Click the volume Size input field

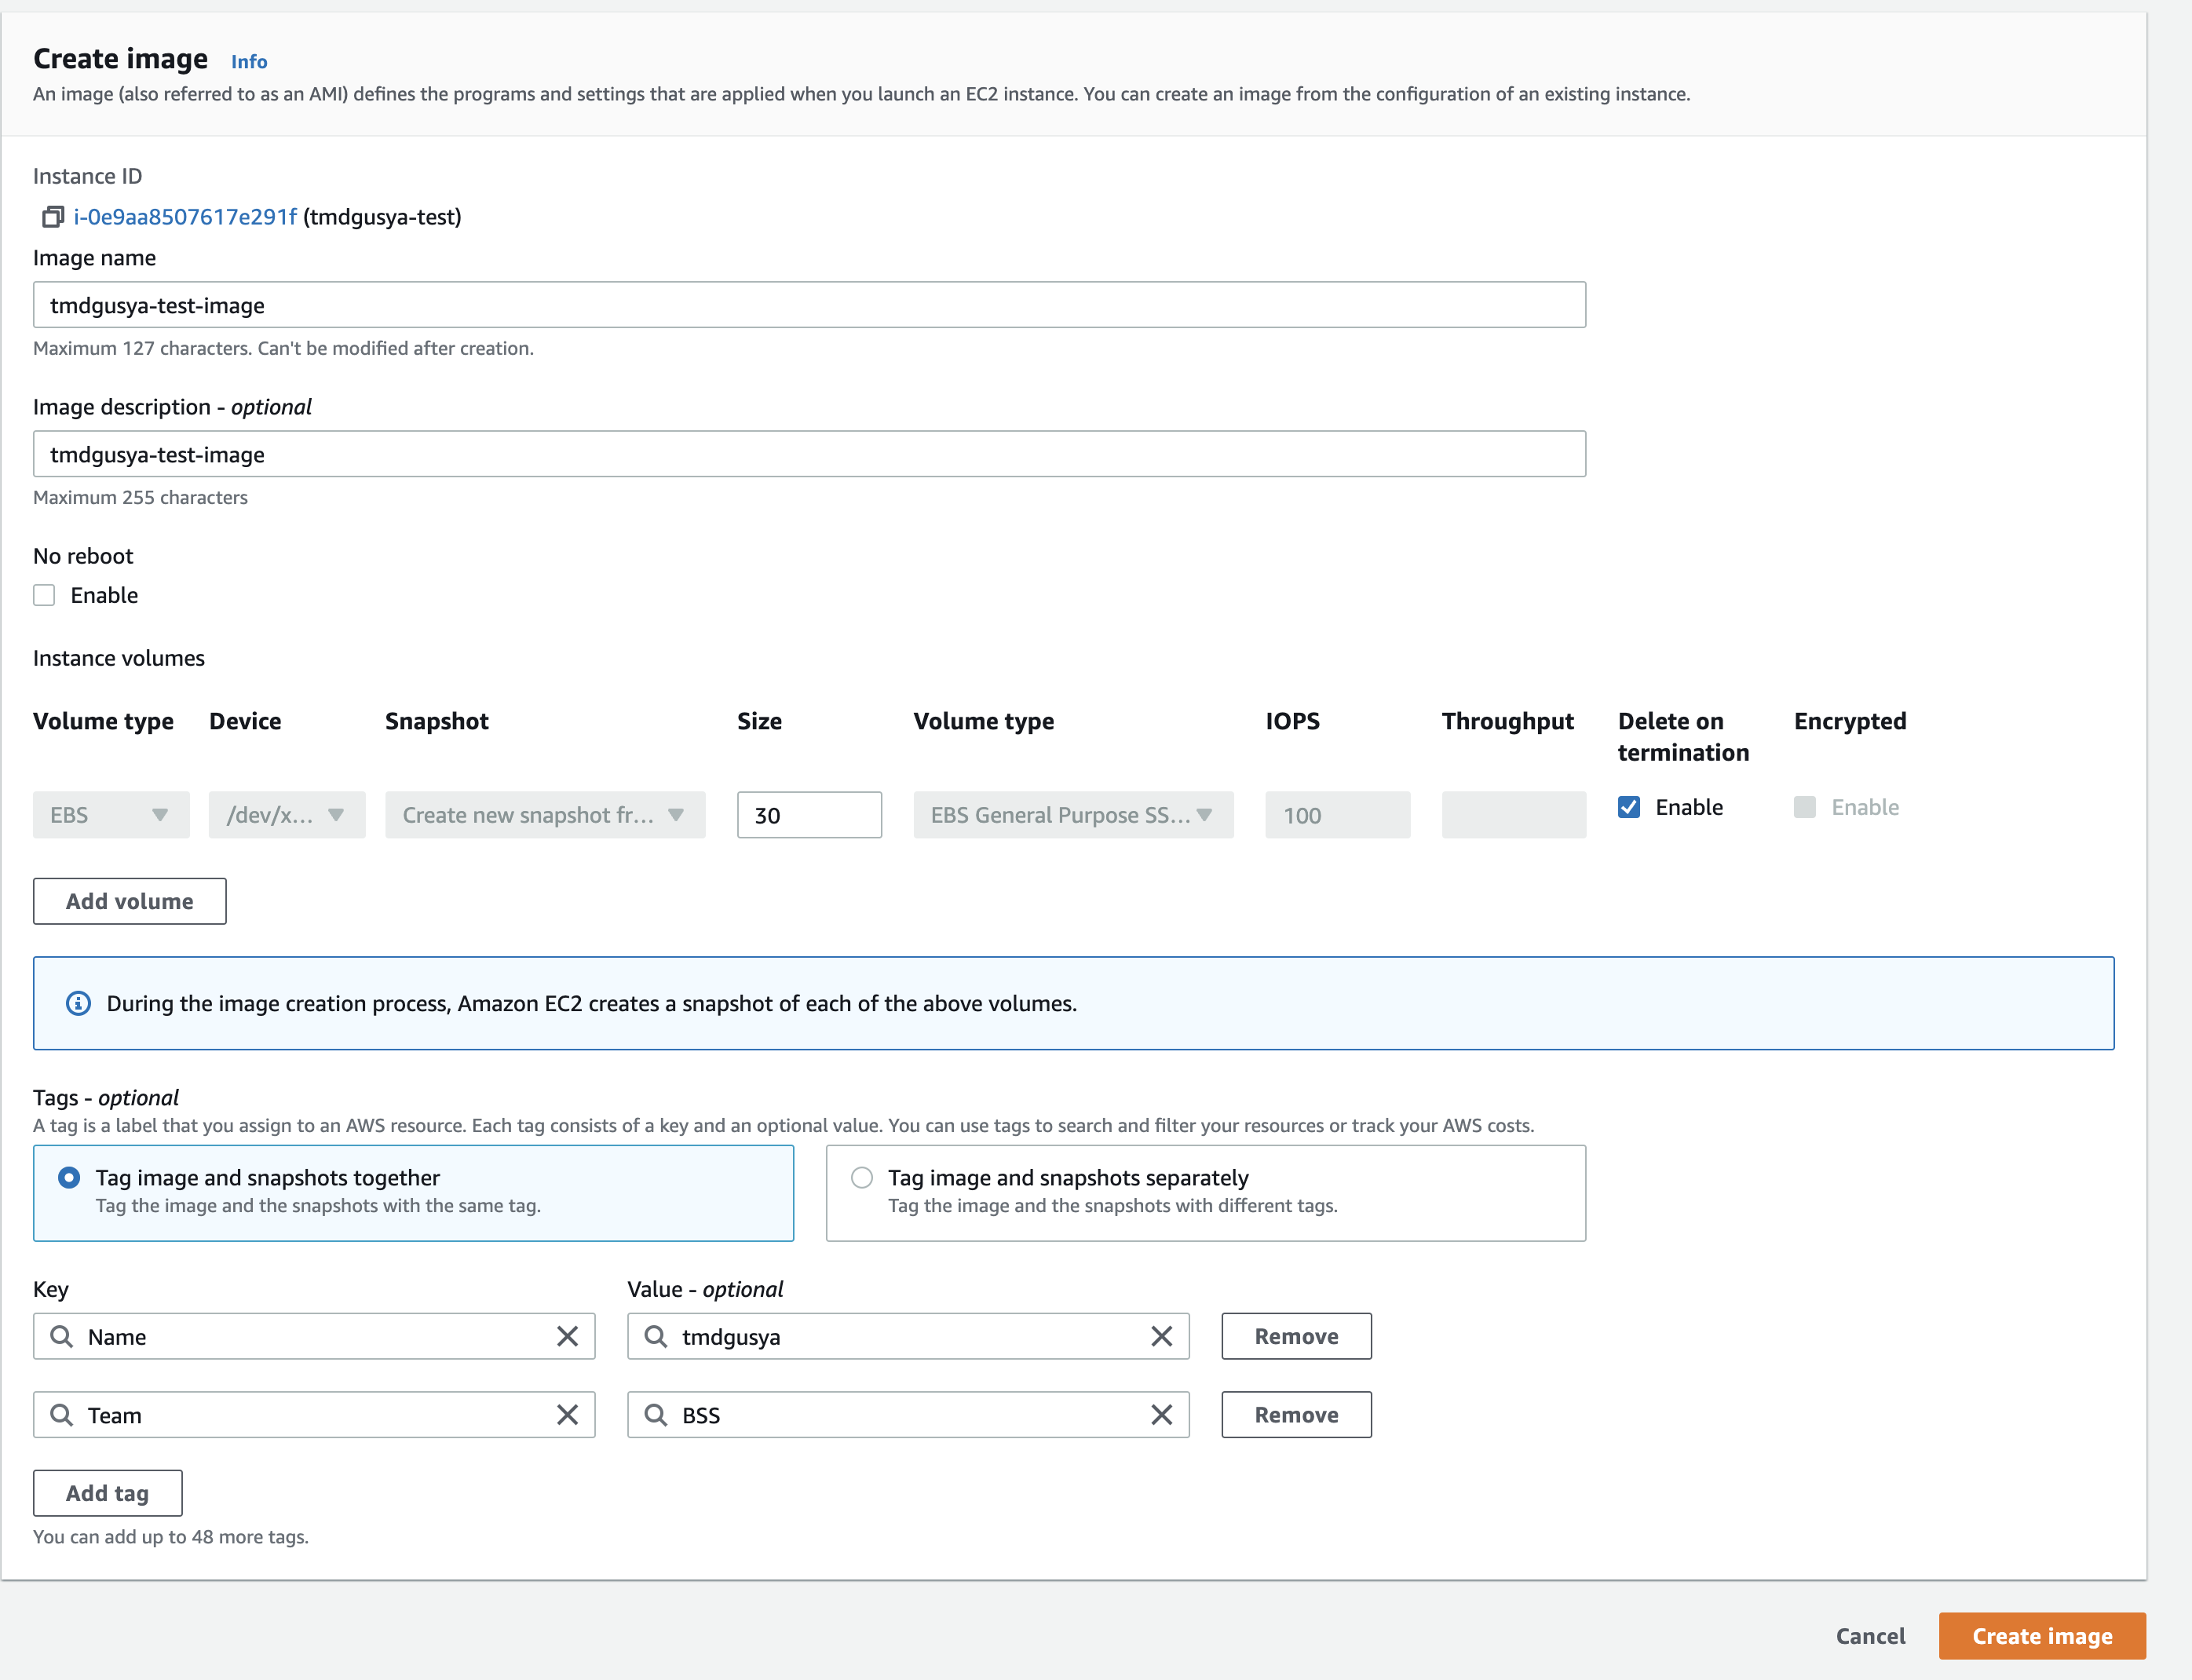tap(809, 815)
